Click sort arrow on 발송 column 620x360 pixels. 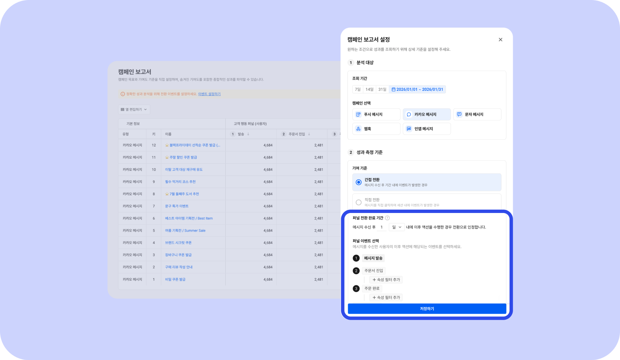248,134
